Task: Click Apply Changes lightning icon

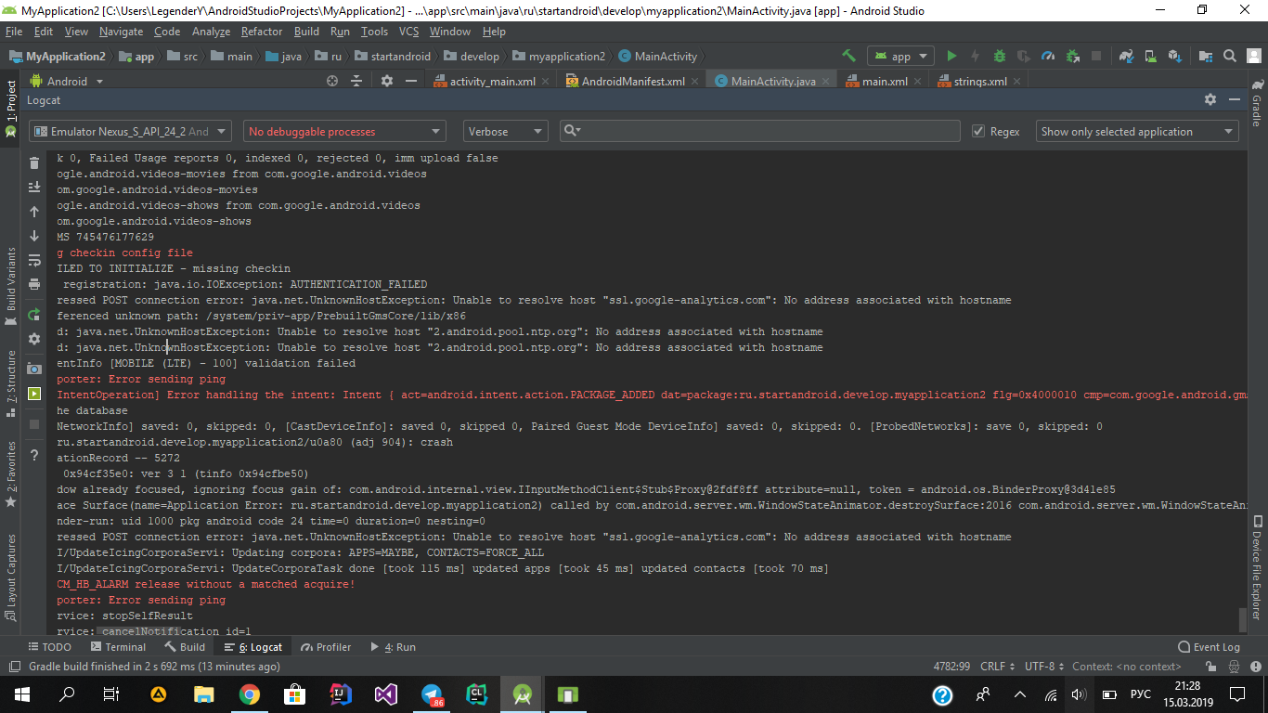Action: pos(976,56)
